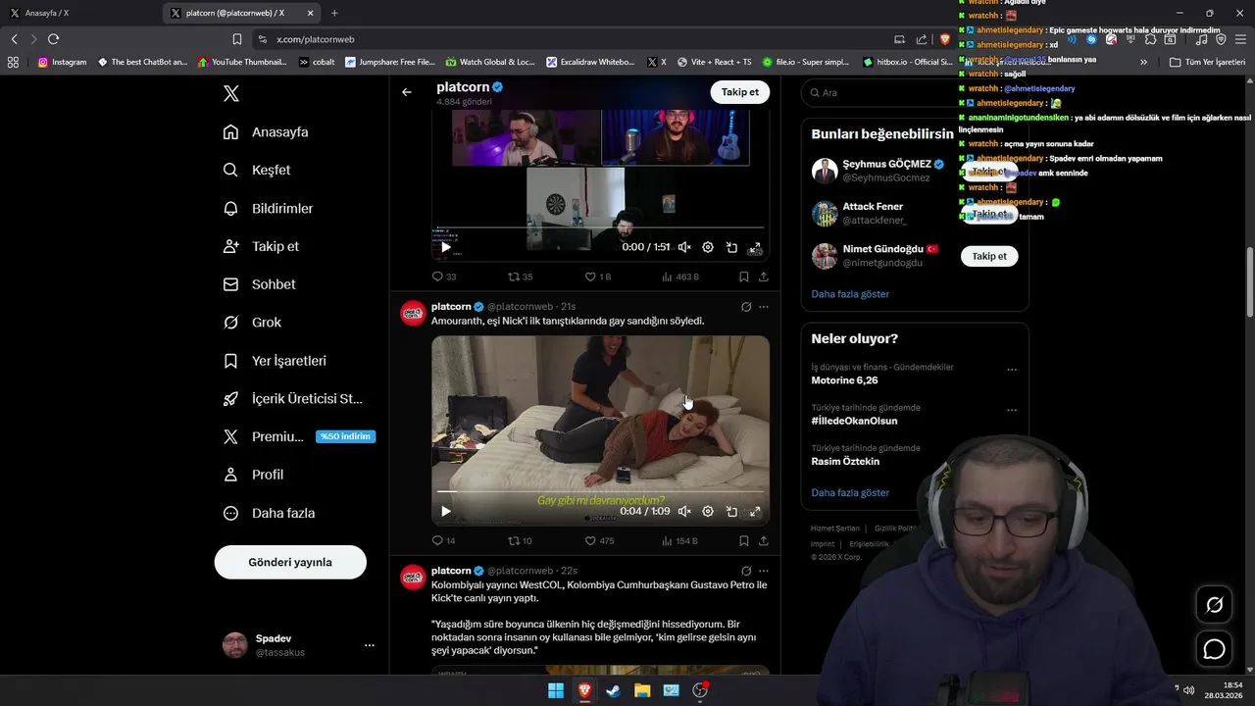
Task: Reload the page in browser toolbar
Action: click(x=53, y=39)
